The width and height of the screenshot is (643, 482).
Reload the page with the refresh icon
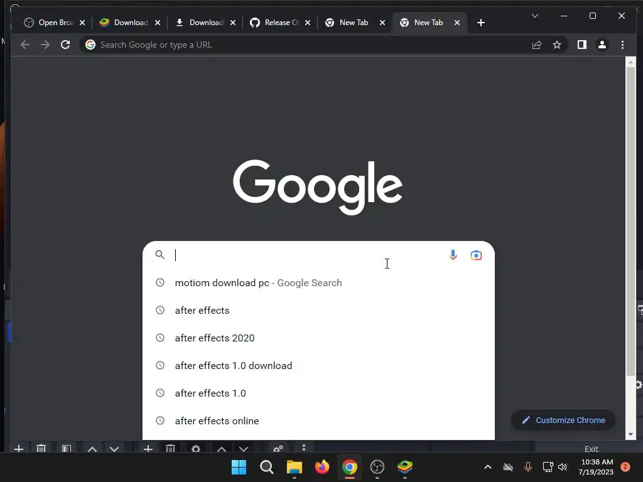65,45
